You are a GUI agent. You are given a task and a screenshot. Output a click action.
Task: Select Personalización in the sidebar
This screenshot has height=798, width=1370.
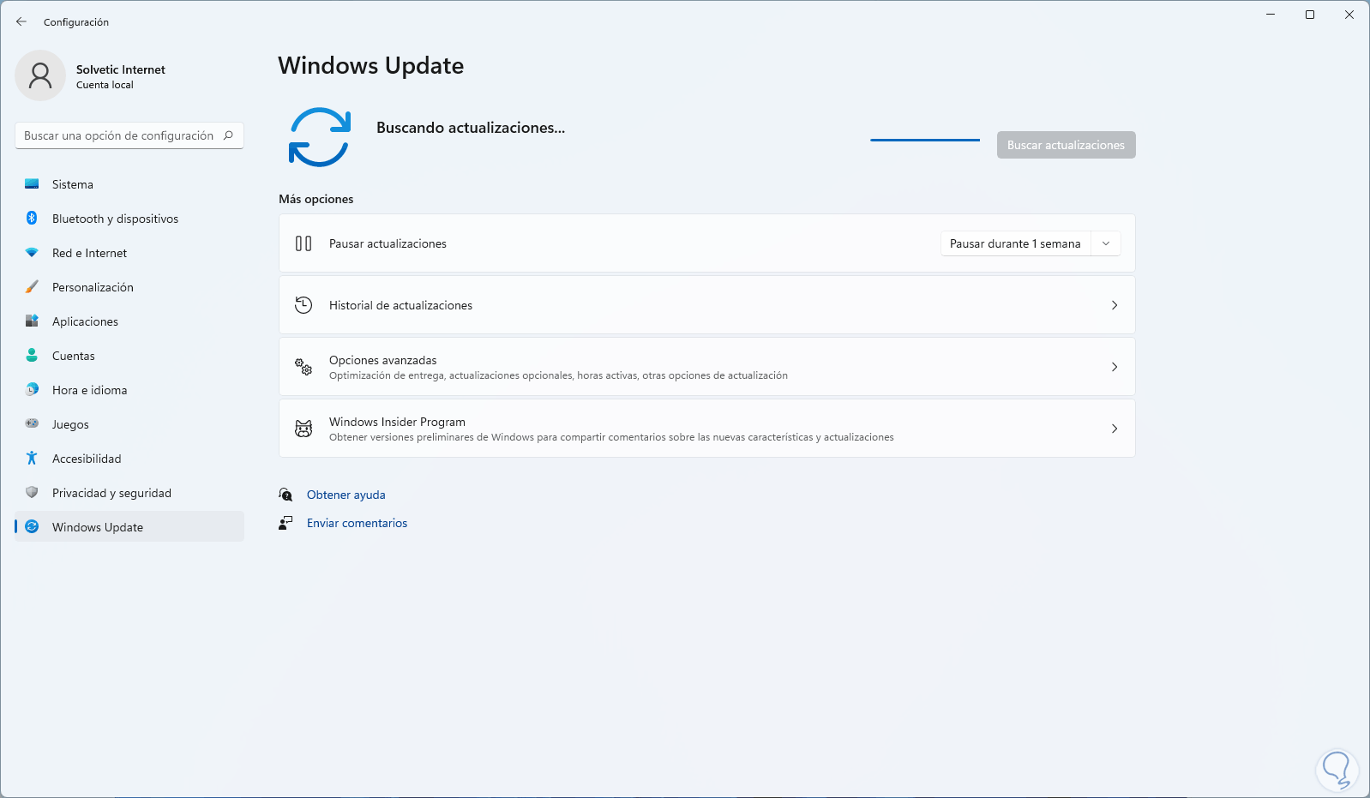coord(129,287)
